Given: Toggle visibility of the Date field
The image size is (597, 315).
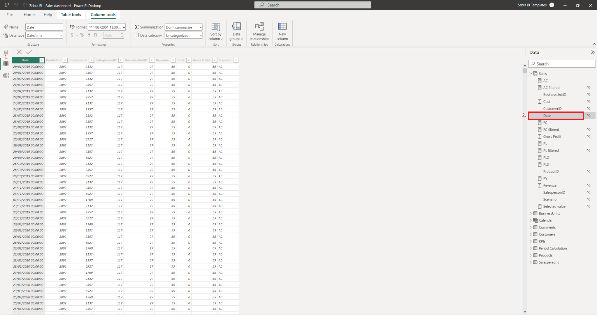Looking at the screenshot, I should click(589, 115).
